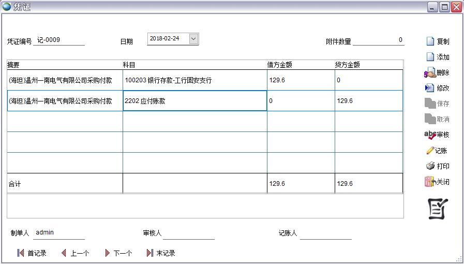Select the 100203 银行存款 account cell

(194, 80)
